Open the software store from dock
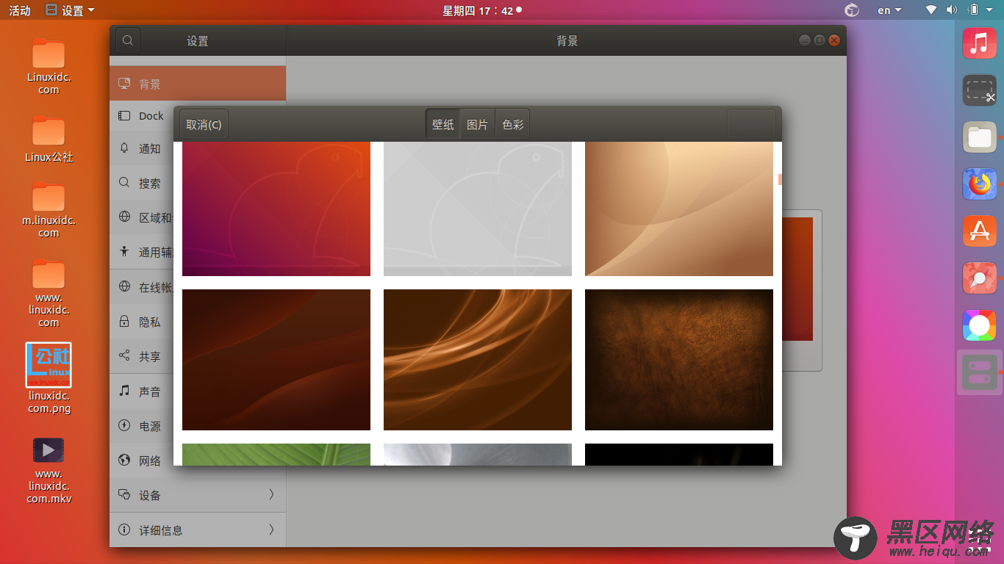Screen dimensions: 1004x564 pyautogui.click(x=980, y=231)
